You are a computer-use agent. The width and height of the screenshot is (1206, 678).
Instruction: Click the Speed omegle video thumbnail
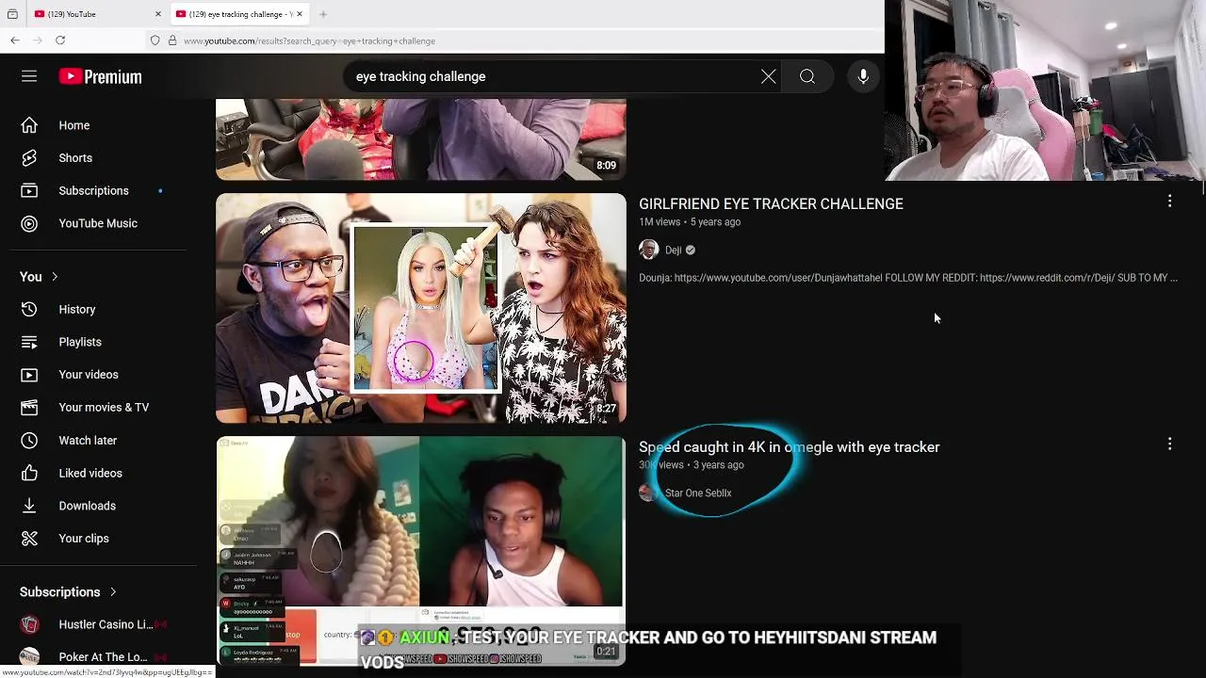pos(420,551)
